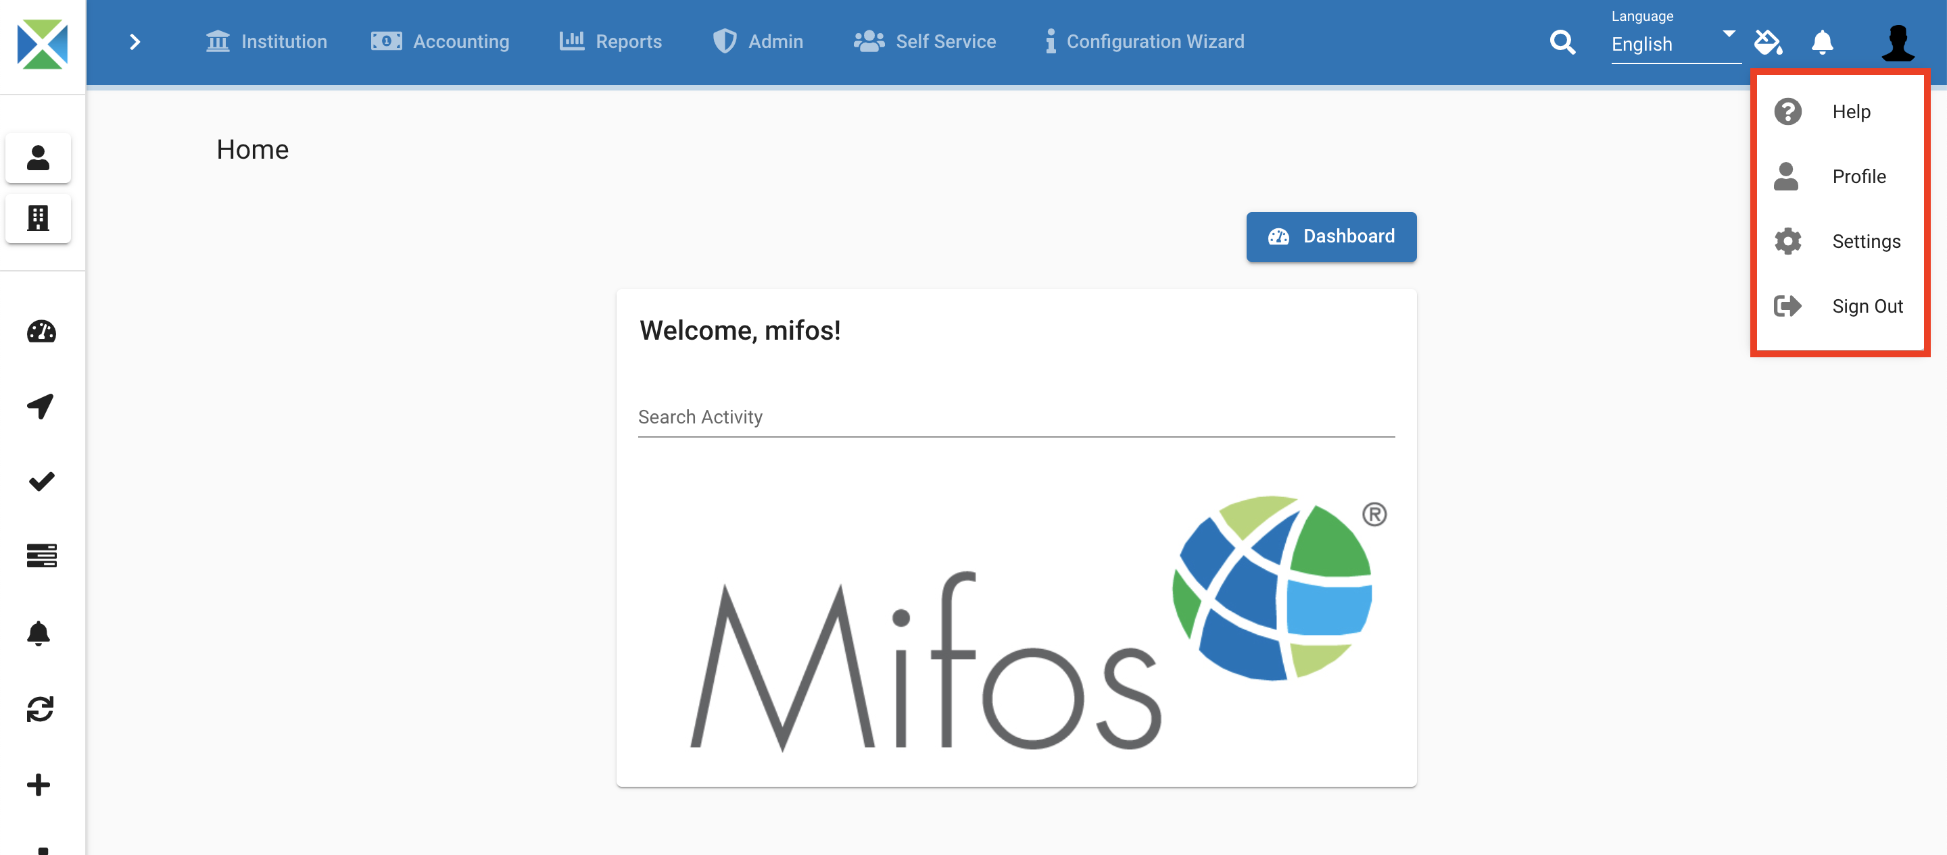Click the paint bucket theme icon
Image resolution: width=1947 pixels, height=855 pixels.
coord(1768,43)
